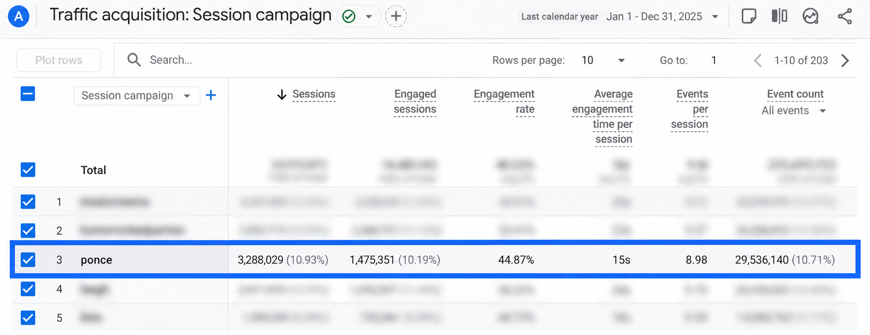This screenshot has height=335, width=870.
Task: Sort by Engagement rate column header
Action: [504, 101]
